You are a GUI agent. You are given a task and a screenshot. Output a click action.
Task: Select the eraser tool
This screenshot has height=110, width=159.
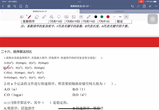click(37, 17)
